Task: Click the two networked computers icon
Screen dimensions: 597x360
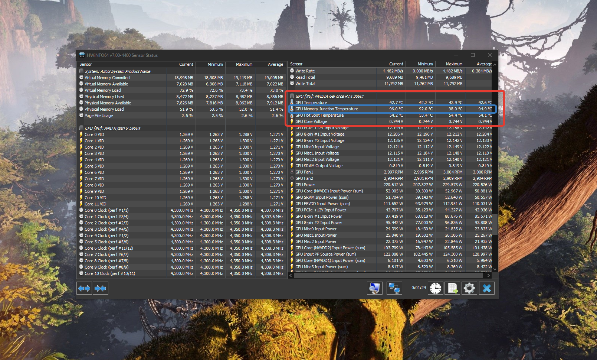Action: tap(394, 288)
